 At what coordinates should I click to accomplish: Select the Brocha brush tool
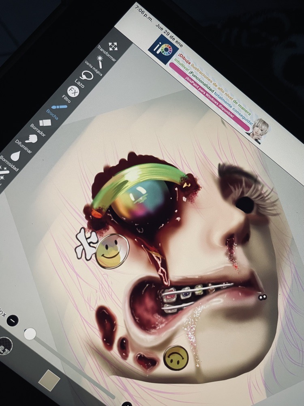click(x=60, y=107)
